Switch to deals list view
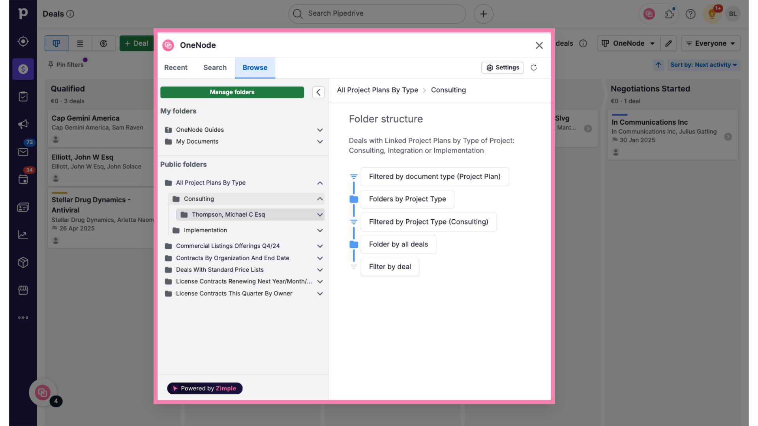 tap(80, 43)
